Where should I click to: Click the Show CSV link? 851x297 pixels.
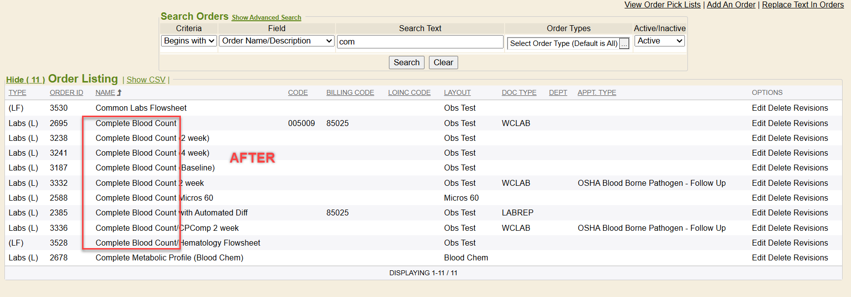146,80
